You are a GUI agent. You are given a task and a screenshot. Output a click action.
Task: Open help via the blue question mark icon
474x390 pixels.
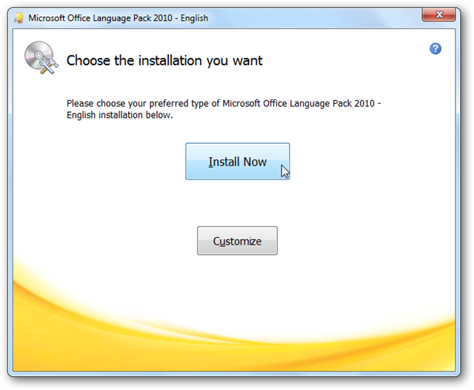pyautogui.click(x=435, y=49)
